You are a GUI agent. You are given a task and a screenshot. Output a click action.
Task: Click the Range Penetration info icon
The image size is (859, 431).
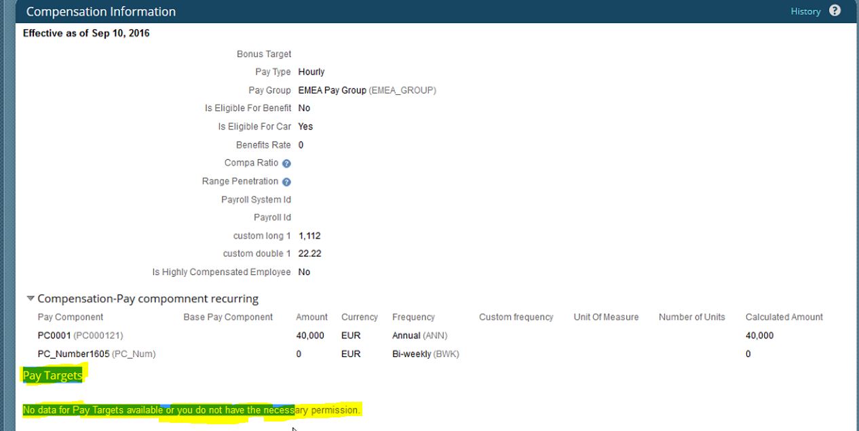286,182
